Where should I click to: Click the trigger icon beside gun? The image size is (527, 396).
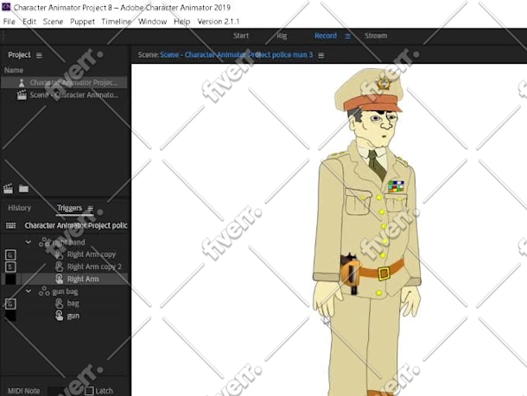(59, 316)
